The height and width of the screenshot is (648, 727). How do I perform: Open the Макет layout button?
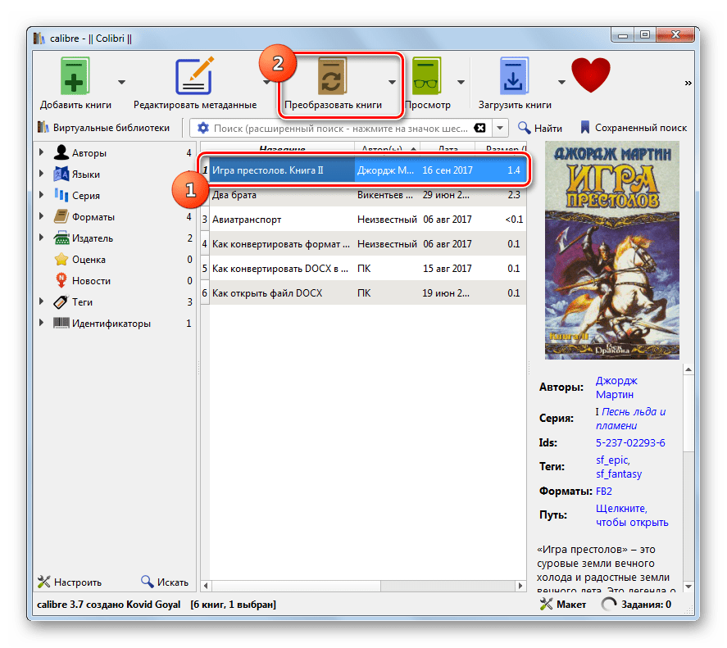[563, 604]
